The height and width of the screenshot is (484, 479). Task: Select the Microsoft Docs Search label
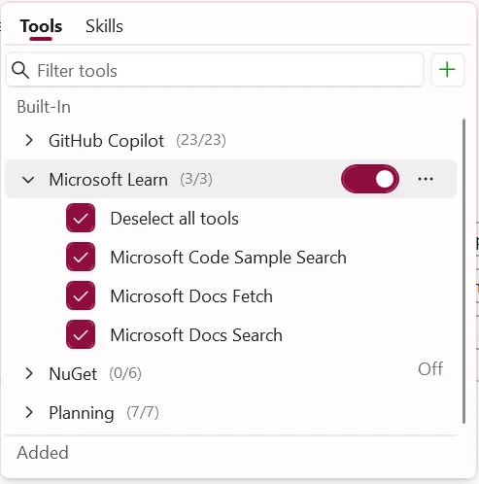tap(196, 335)
